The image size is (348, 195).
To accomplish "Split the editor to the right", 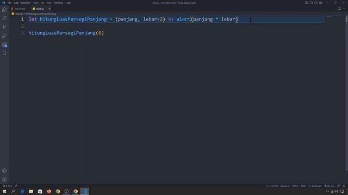I will point(339,9).
